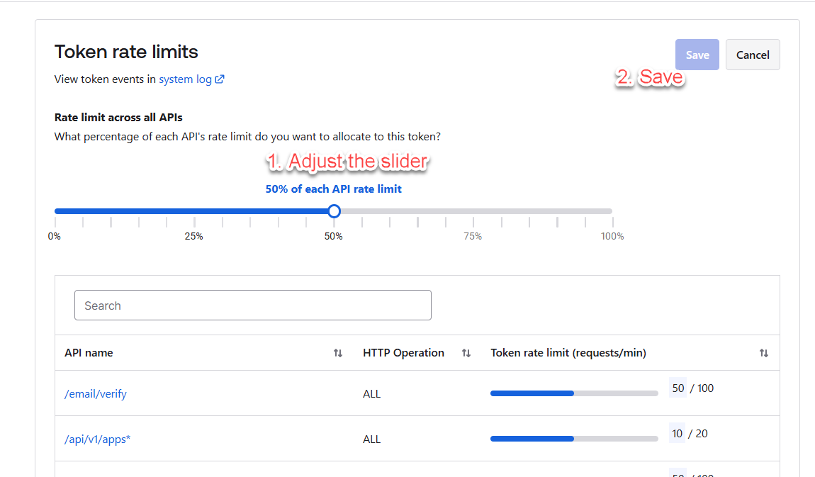The width and height of the screenshot is (815, 477).
Task: Open the /api/v1/apps* API link
Action: tap(98, 439)
